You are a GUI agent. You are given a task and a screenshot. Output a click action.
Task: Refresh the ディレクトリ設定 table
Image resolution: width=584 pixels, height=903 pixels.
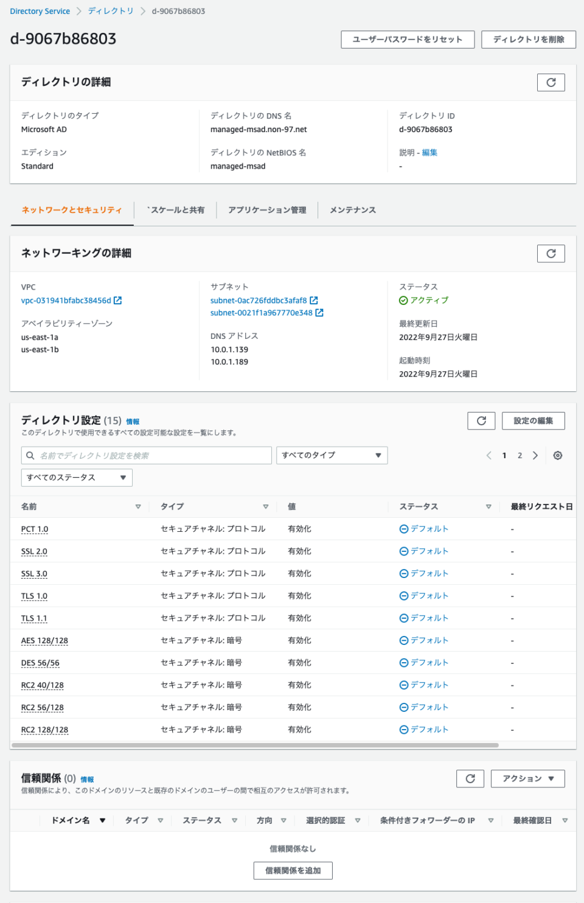point(481,420)
